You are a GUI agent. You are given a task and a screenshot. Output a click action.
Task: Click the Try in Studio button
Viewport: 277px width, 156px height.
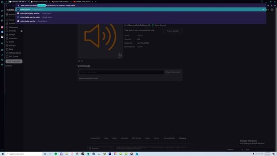173,31
